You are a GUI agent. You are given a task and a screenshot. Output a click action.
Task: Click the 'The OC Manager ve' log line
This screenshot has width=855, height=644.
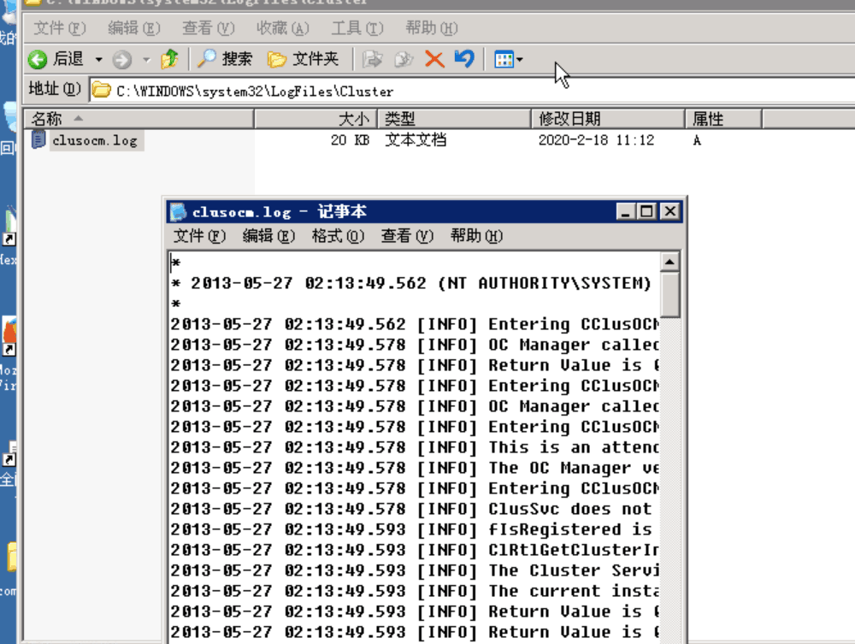coord(415,468)
